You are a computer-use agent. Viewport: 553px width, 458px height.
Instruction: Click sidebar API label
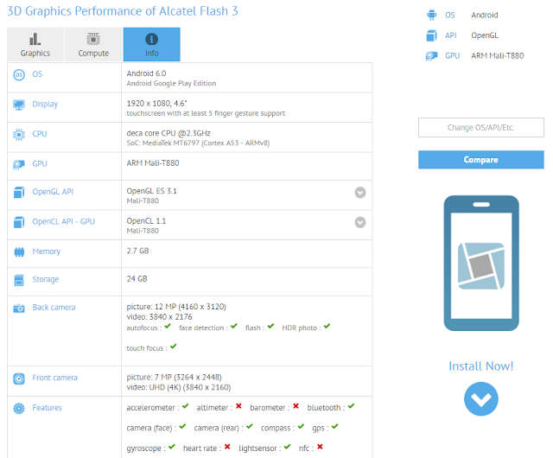(451, 35)
